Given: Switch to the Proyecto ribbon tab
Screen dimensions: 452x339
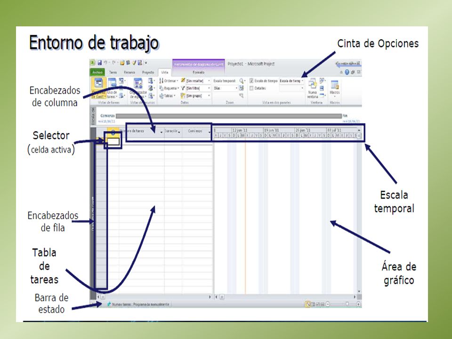Looking at the screenshot, I should click(148, 73).
